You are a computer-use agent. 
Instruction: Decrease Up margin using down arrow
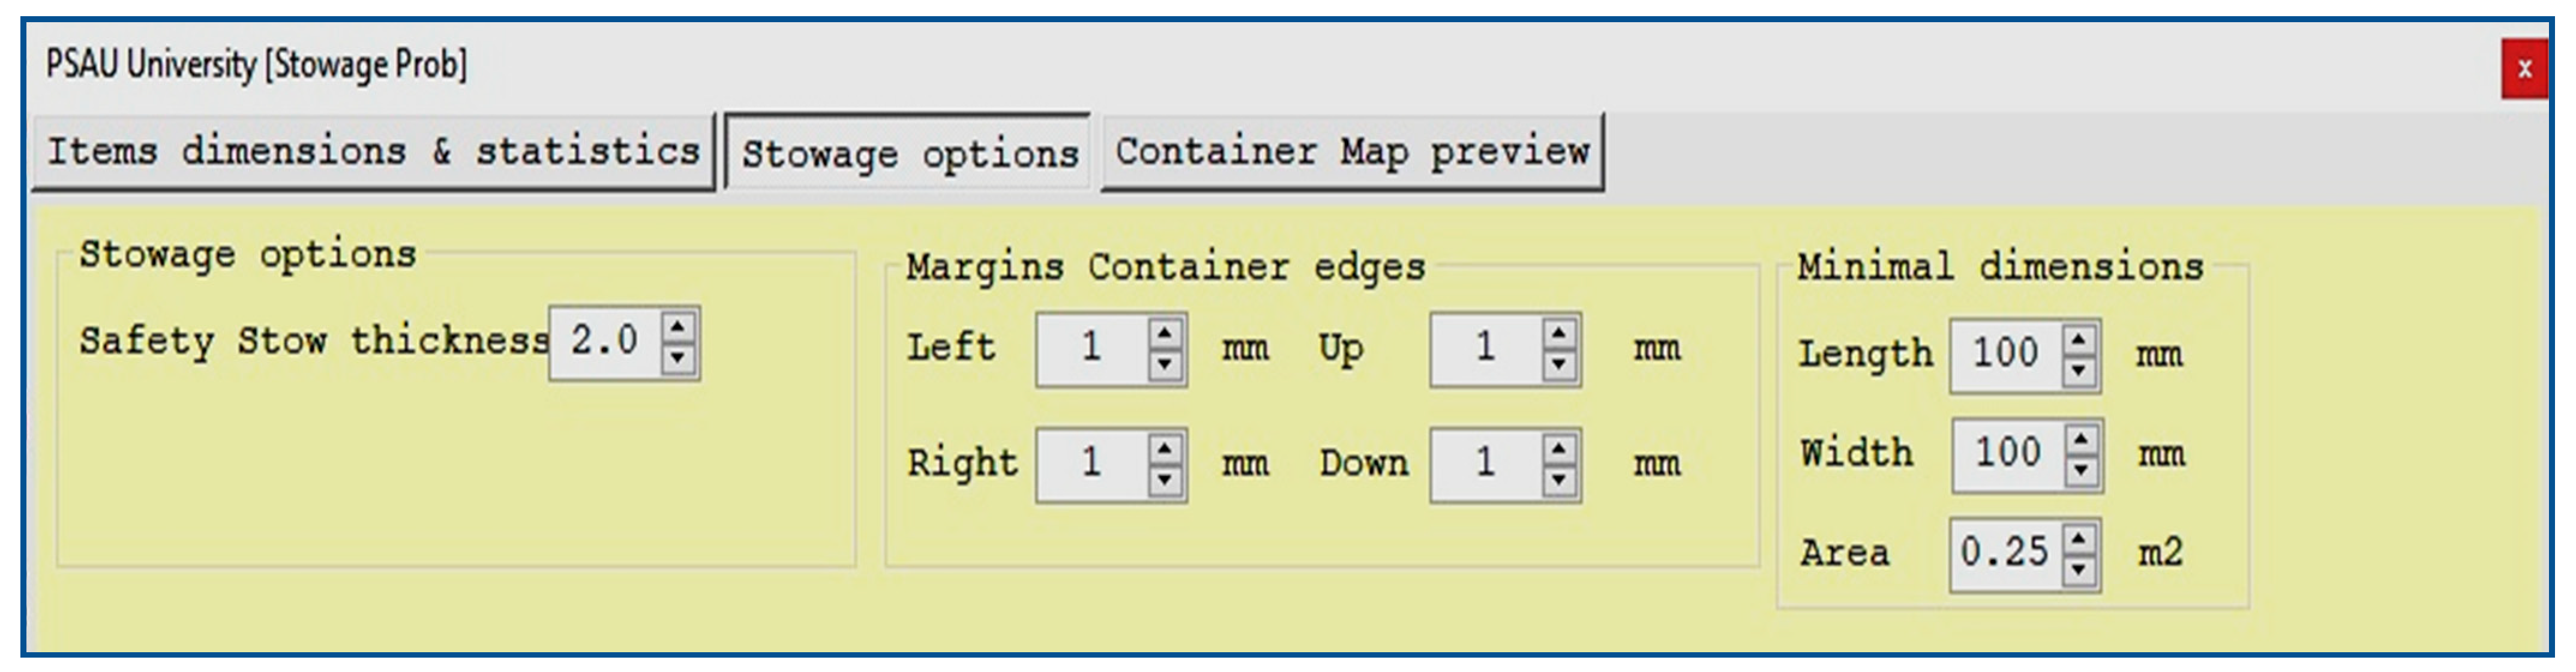click(x=1559, y=364)
